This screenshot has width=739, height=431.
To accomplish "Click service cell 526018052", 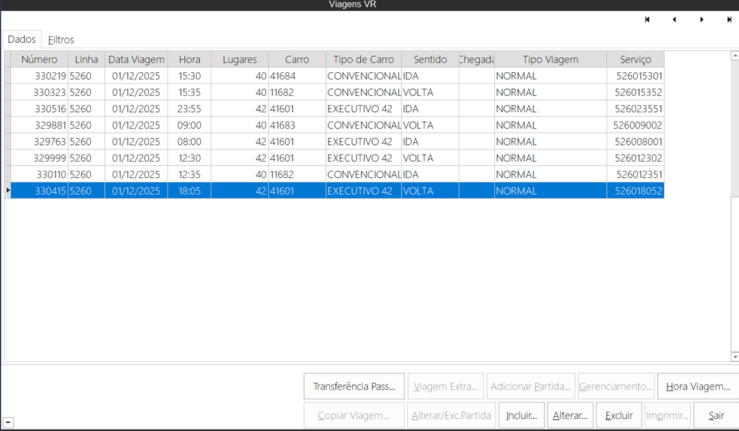I will point(635,191).
